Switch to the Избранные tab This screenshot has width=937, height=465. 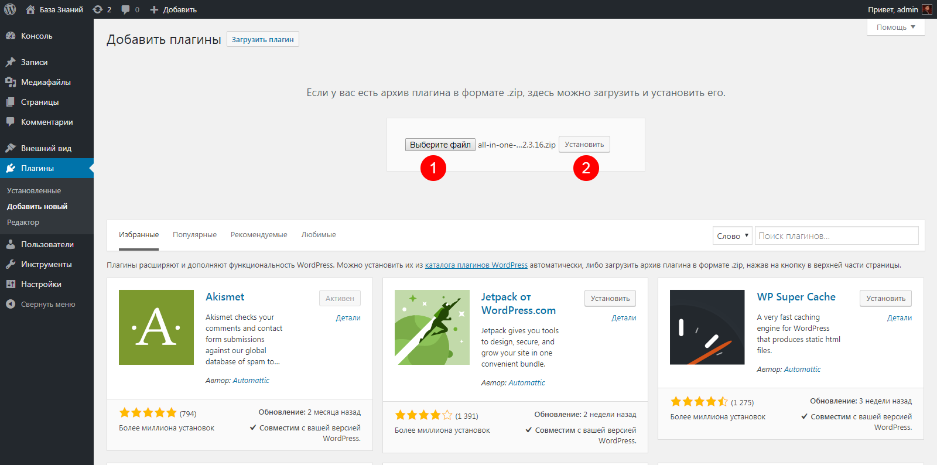139,235
